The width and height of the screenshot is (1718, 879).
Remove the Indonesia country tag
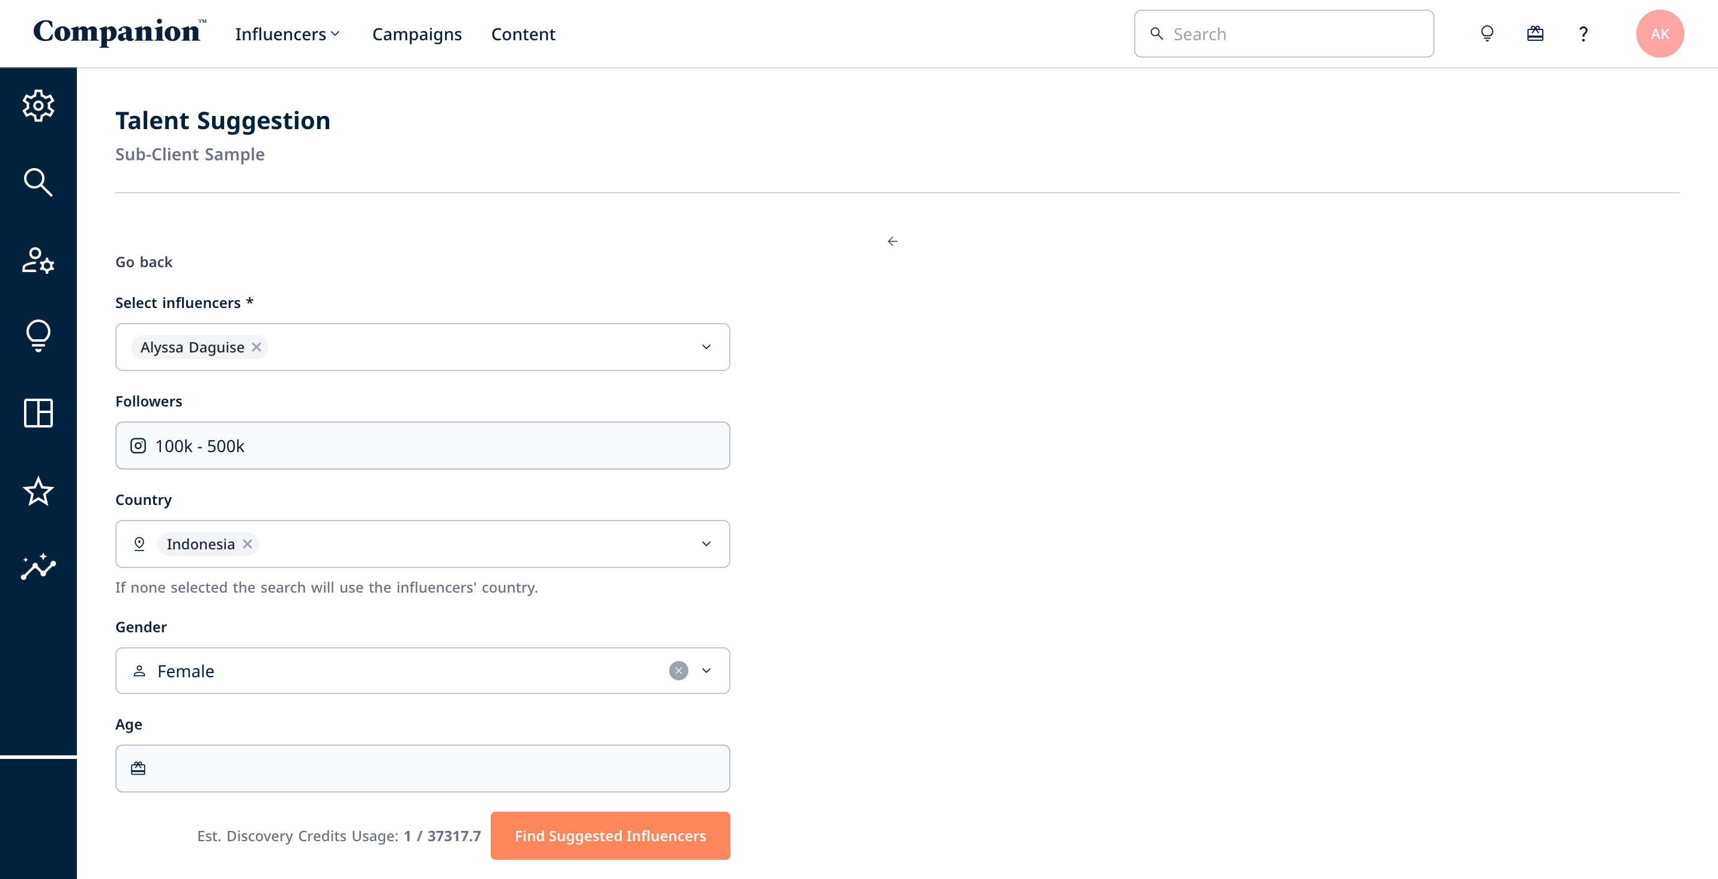tap(247, 544)
